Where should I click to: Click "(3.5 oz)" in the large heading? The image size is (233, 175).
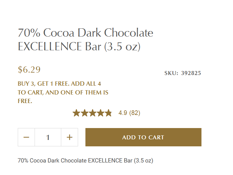122,46
